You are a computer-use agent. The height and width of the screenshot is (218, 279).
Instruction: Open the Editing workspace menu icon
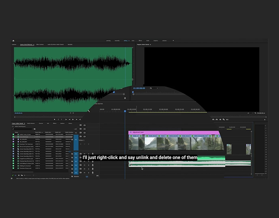(x=129, y=41)
